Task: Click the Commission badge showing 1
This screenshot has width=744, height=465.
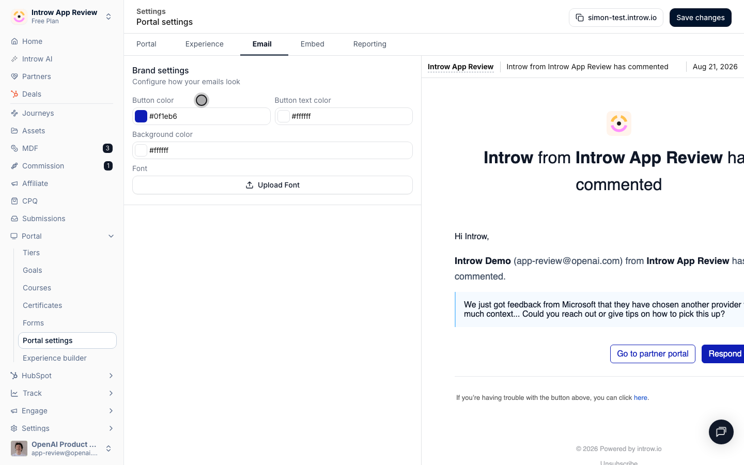Action: 108,166
